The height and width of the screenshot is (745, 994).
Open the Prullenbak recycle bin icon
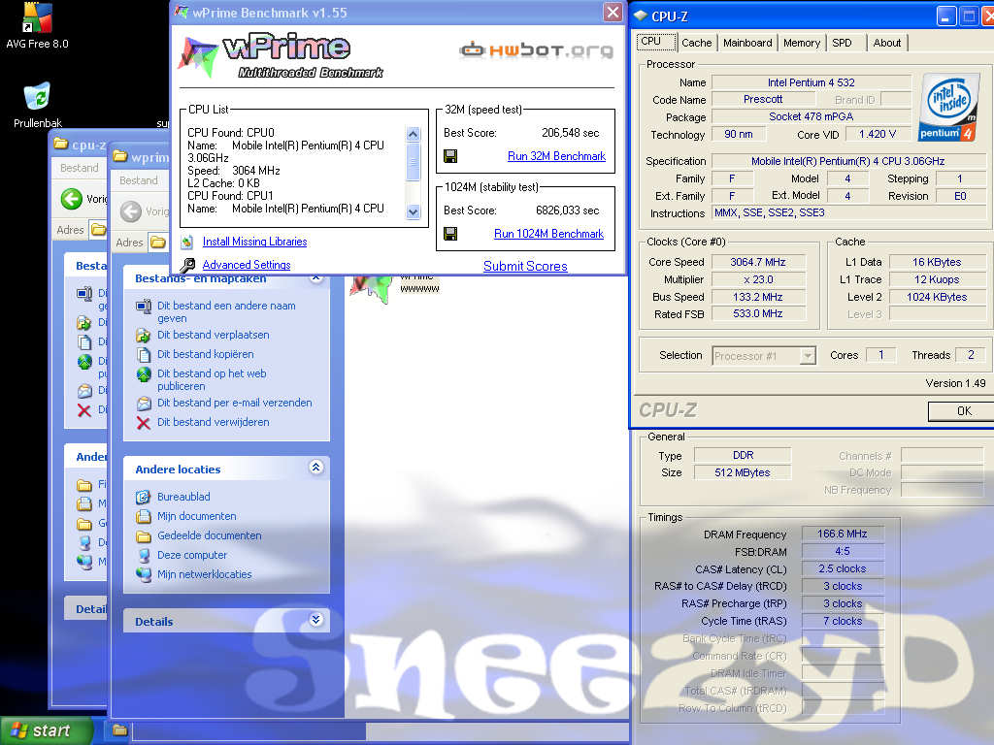coord(37,96)
